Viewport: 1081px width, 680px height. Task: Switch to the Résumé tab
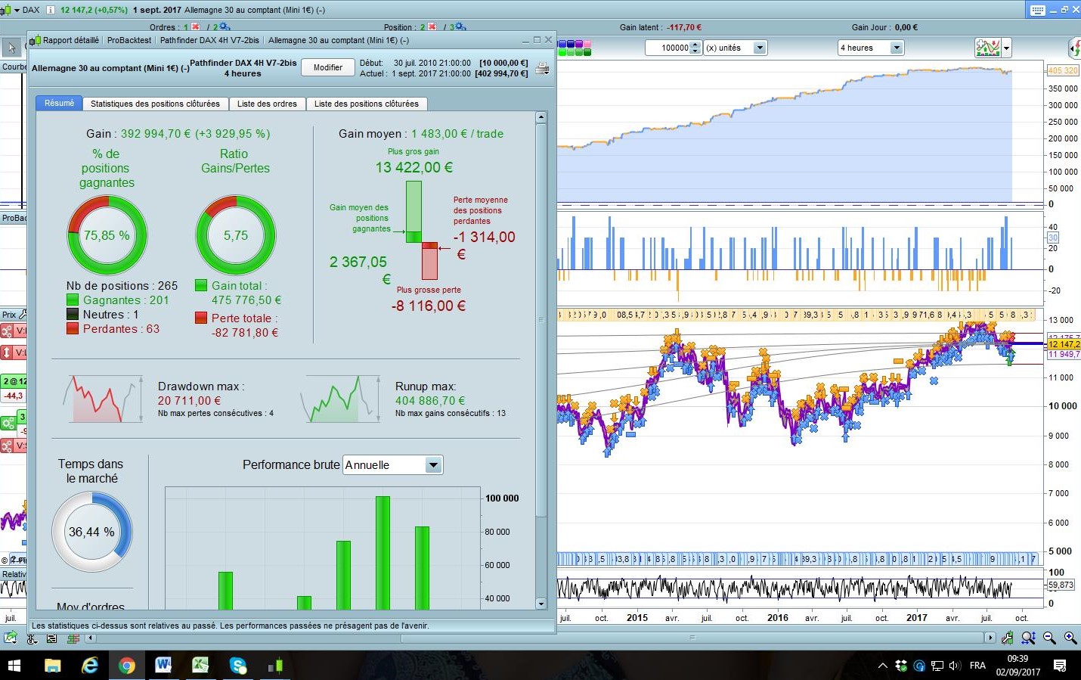[x=59, y=103]
